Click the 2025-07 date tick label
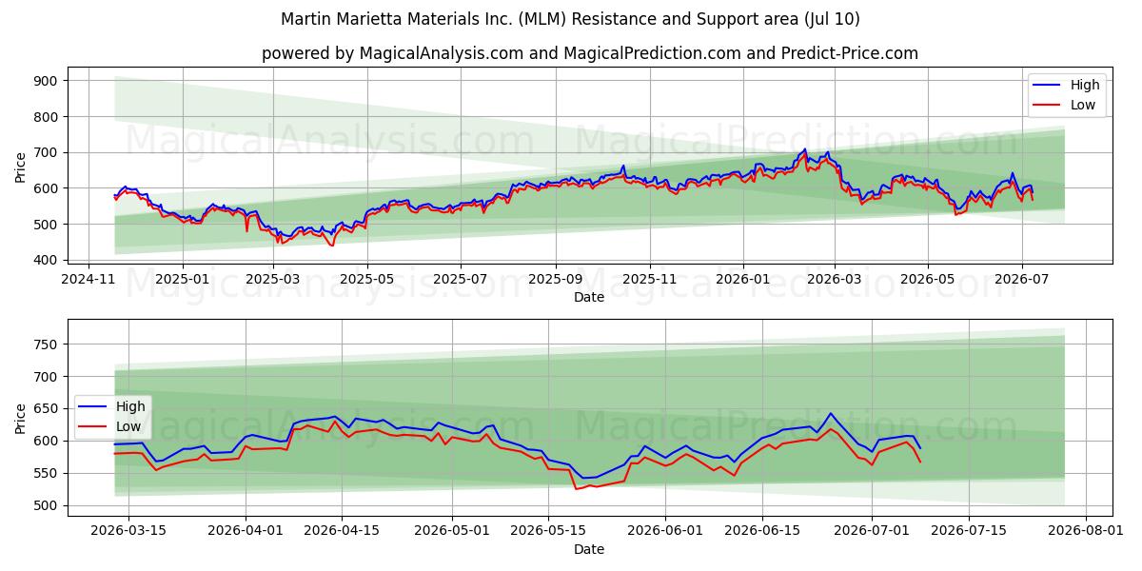This screenshot has height=571, width=1142. click(x=461, y=280)
